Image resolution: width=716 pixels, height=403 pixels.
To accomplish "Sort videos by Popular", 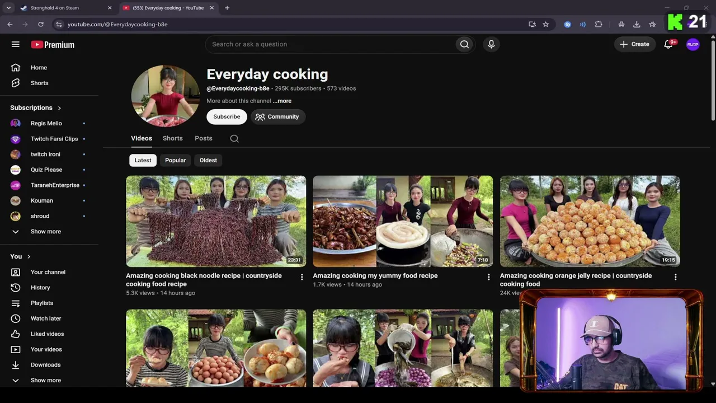I will 175,160.
